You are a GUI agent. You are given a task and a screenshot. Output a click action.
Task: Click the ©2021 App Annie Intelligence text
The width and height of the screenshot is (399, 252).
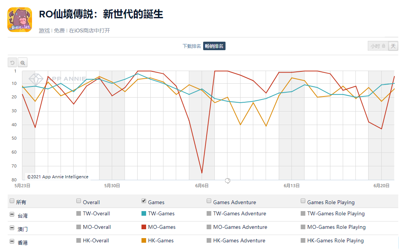(58, 177)
